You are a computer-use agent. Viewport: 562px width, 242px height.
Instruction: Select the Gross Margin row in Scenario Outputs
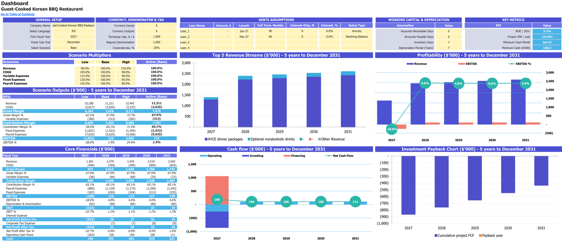pyautogui.click(x=89, y=111)
